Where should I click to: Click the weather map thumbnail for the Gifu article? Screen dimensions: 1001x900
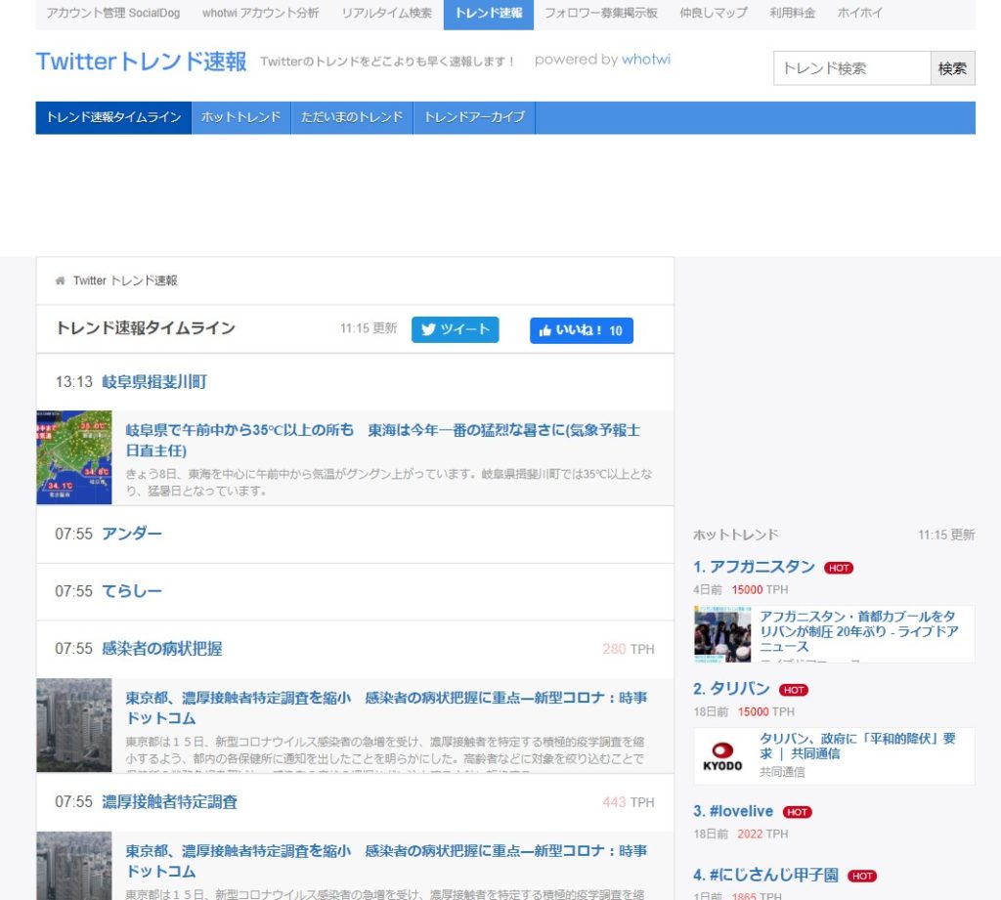(x=73, y=456)
